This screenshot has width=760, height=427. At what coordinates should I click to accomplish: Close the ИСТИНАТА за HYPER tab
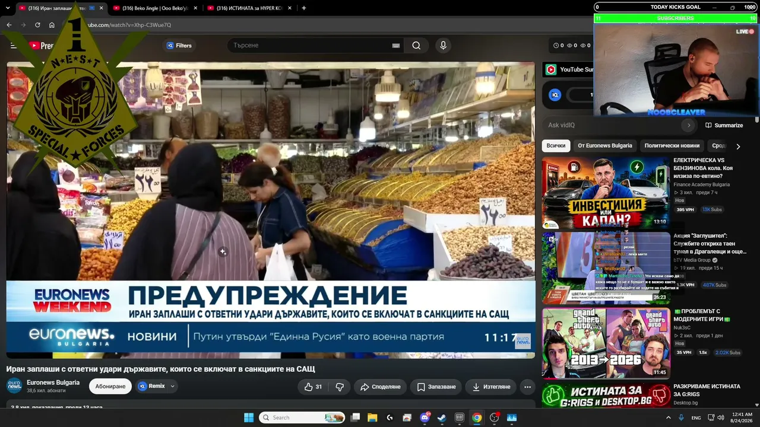tap(290, 8)
